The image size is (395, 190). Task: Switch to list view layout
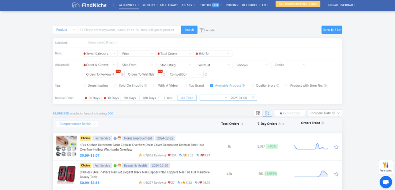267,113
